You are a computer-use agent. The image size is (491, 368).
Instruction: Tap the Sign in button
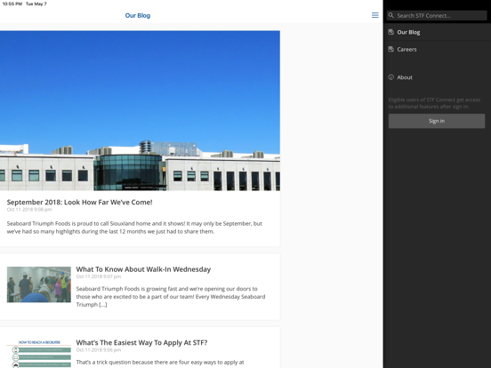pos(437,121)
